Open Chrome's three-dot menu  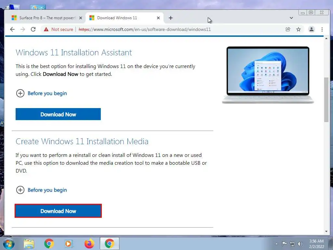tap(322, 29)
